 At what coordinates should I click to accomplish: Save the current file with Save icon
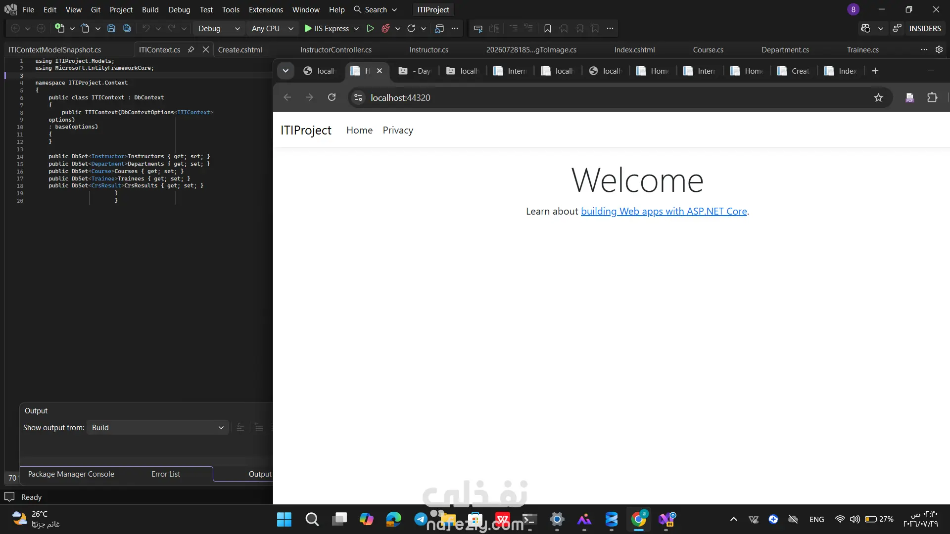[x=111, y=28]
